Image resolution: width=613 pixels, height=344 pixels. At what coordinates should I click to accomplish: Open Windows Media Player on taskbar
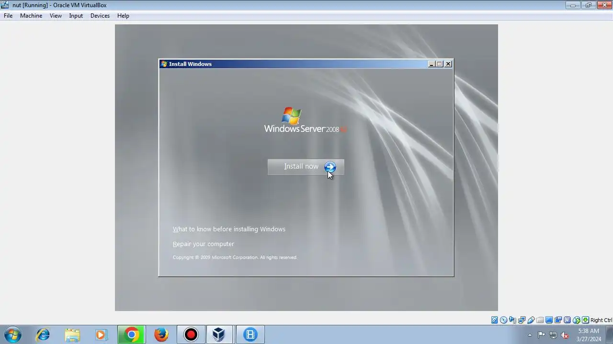point(102,334)
